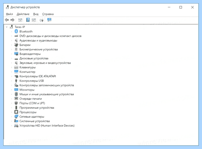202x149 pixels.
Task: Select Биометрические устройства label text
Action: (38, 49)
